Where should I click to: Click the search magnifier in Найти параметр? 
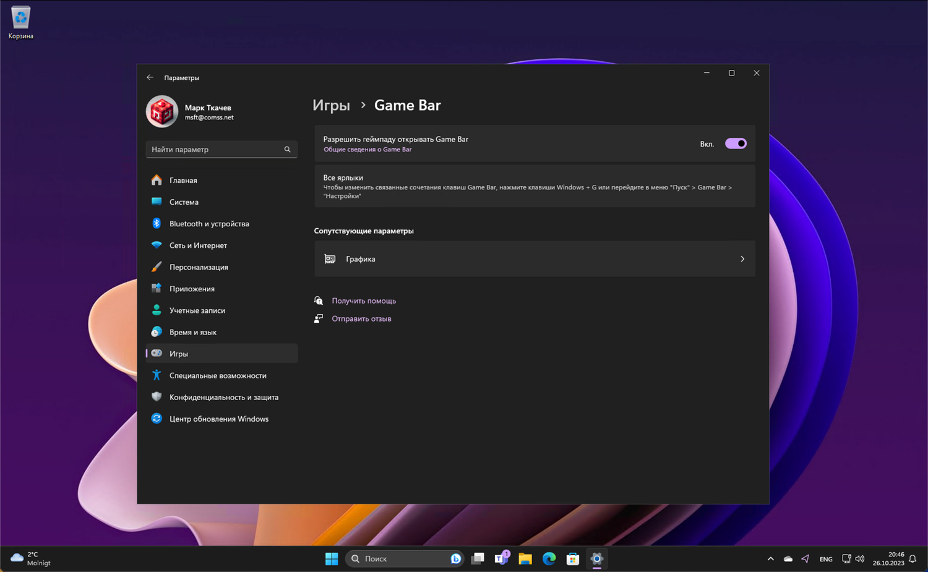point(287,150)
